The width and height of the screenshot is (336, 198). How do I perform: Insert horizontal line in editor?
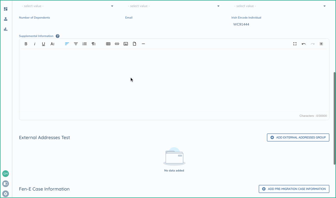pyautogui.click(x=143, y=44)
